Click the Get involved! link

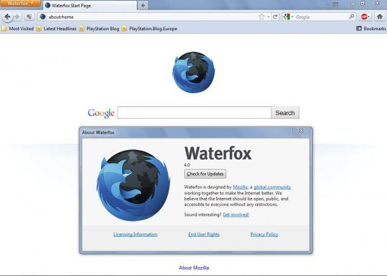[236, 214]
